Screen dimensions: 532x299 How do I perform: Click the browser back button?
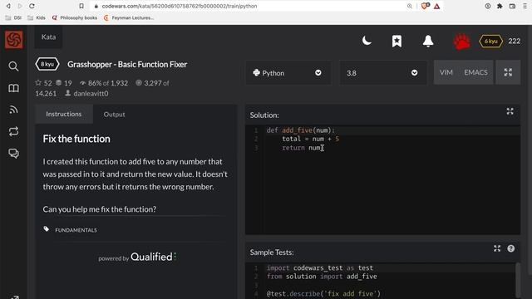click(x=8, y=6)
